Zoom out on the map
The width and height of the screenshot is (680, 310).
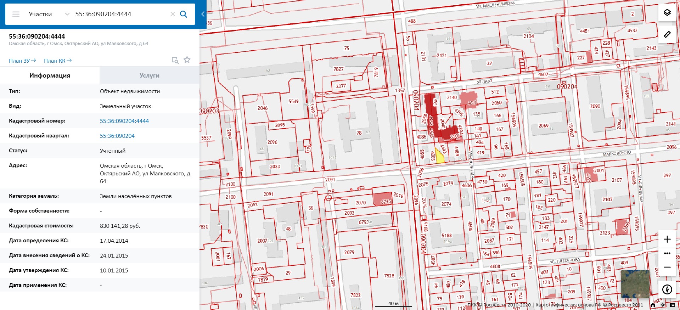pyautogui.click(x=667, y=267)
